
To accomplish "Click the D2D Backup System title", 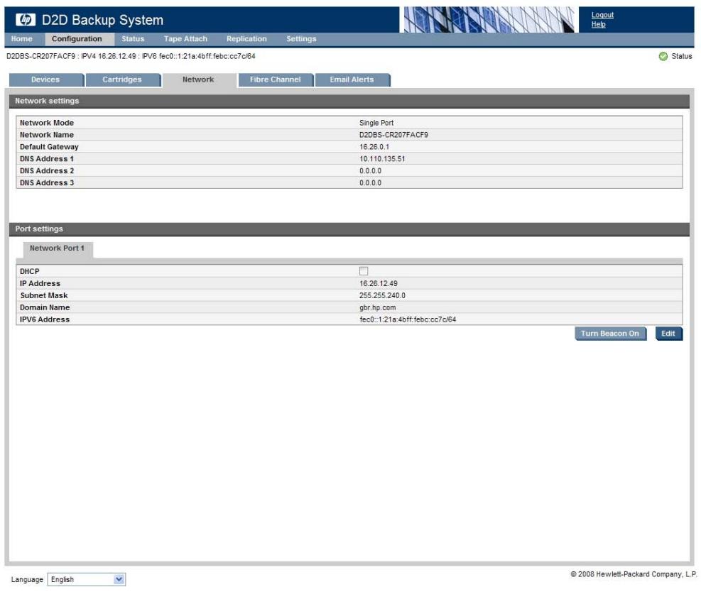I will pos(102,20).
